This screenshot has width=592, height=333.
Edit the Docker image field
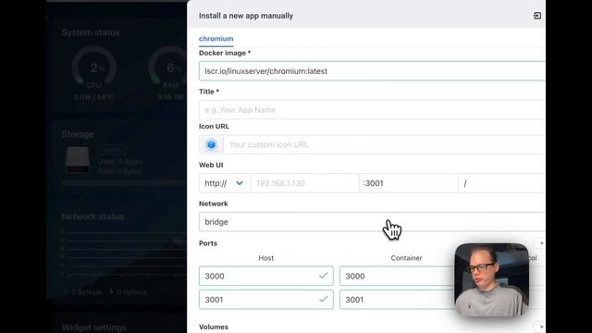click(372, 71)
